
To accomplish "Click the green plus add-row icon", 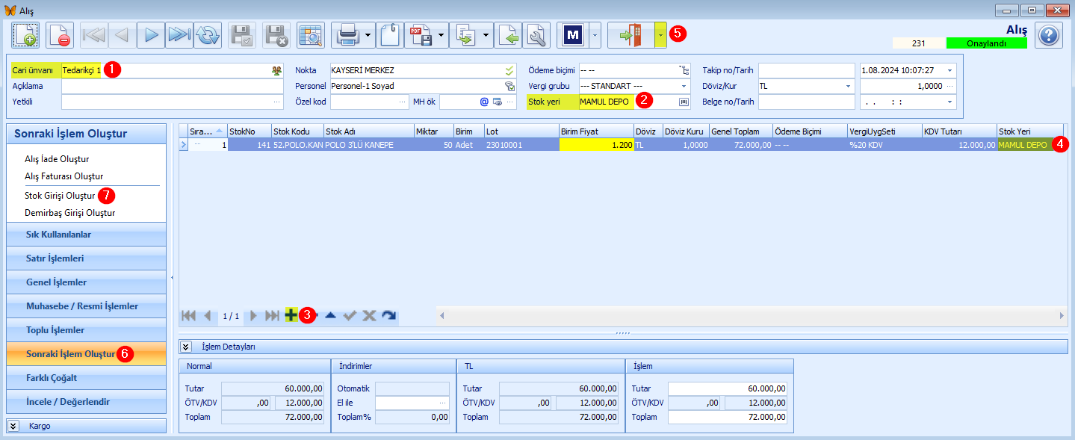I will 291,316.
